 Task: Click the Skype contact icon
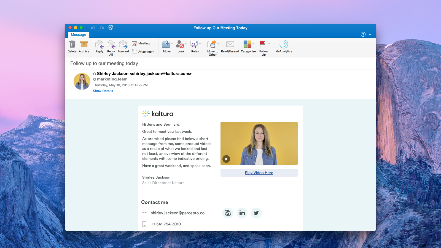[228, 213]
